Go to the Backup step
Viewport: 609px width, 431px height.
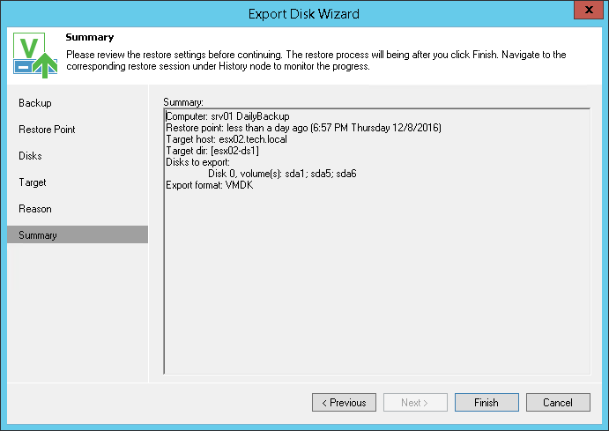pyautogui.click(x=35, y=103)
